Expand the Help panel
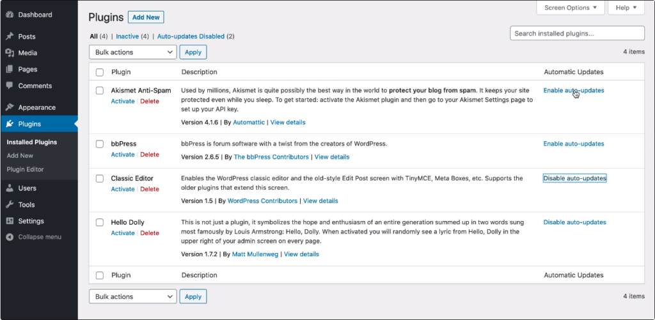This screenshot has height=320, width=655. (x=626, y=8)
